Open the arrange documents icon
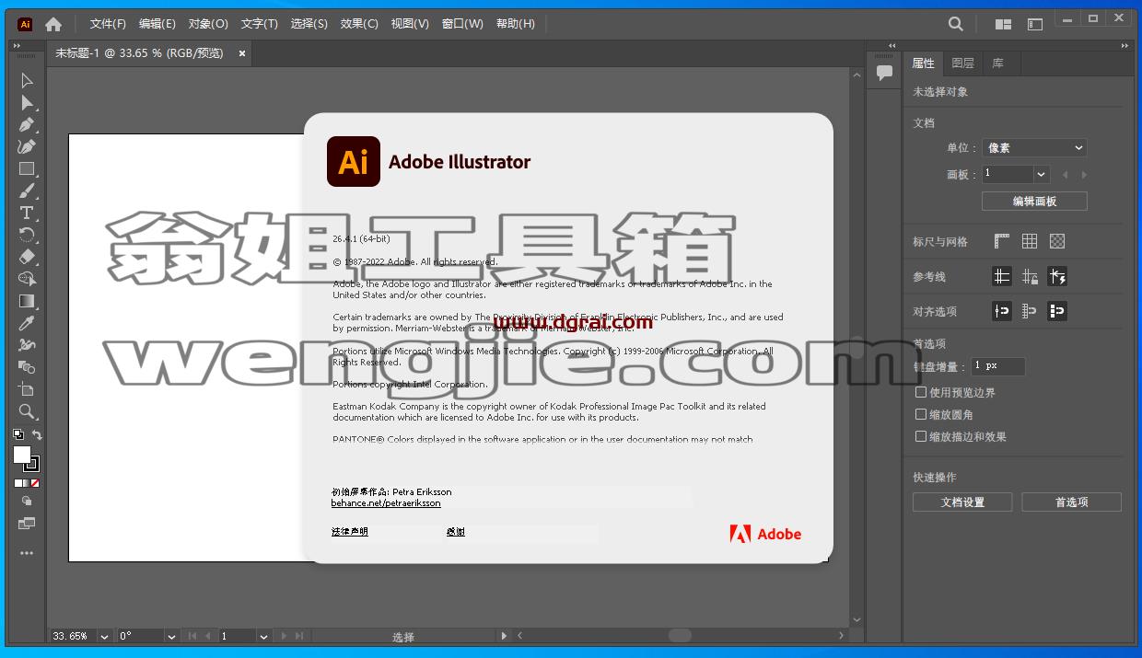This screenshot has width=1142, height=658. click(1004, 24)
